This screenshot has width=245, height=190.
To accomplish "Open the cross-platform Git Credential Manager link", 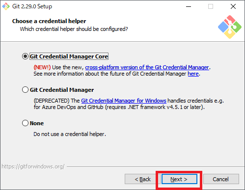I will [147, 67].
